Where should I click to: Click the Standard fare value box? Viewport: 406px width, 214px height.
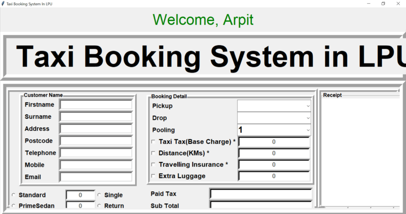point(80,195)
